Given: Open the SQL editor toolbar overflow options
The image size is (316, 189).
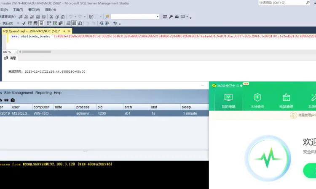Looking at the screenshot, I should coord(120,24).
